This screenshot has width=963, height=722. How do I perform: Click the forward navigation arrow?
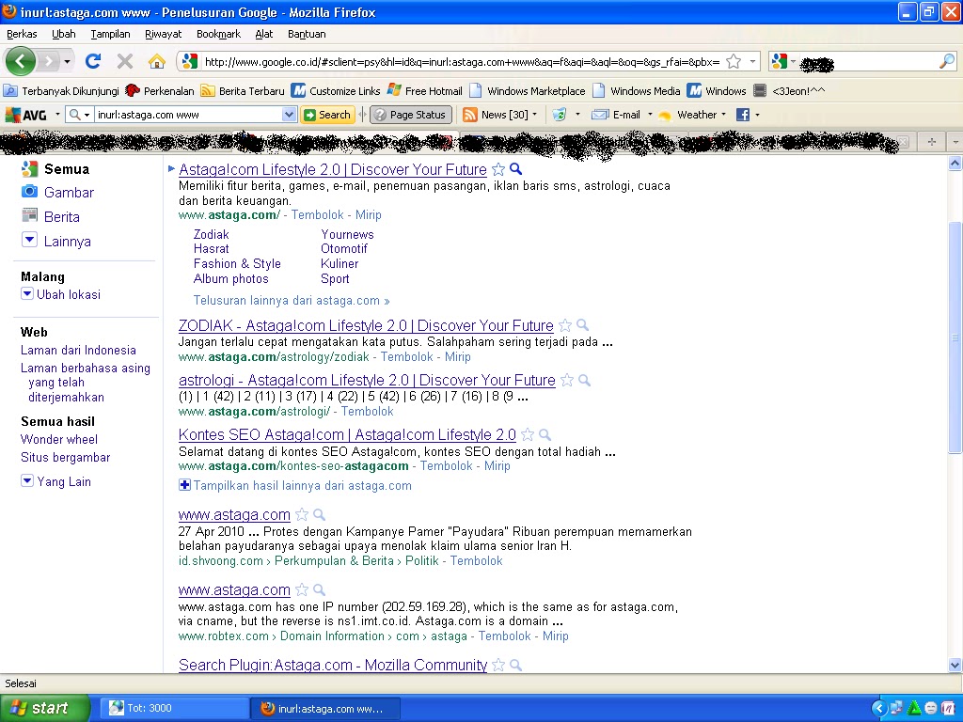tap(48, 61)
